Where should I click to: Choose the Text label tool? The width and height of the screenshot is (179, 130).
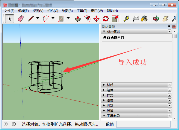point(136,19)
